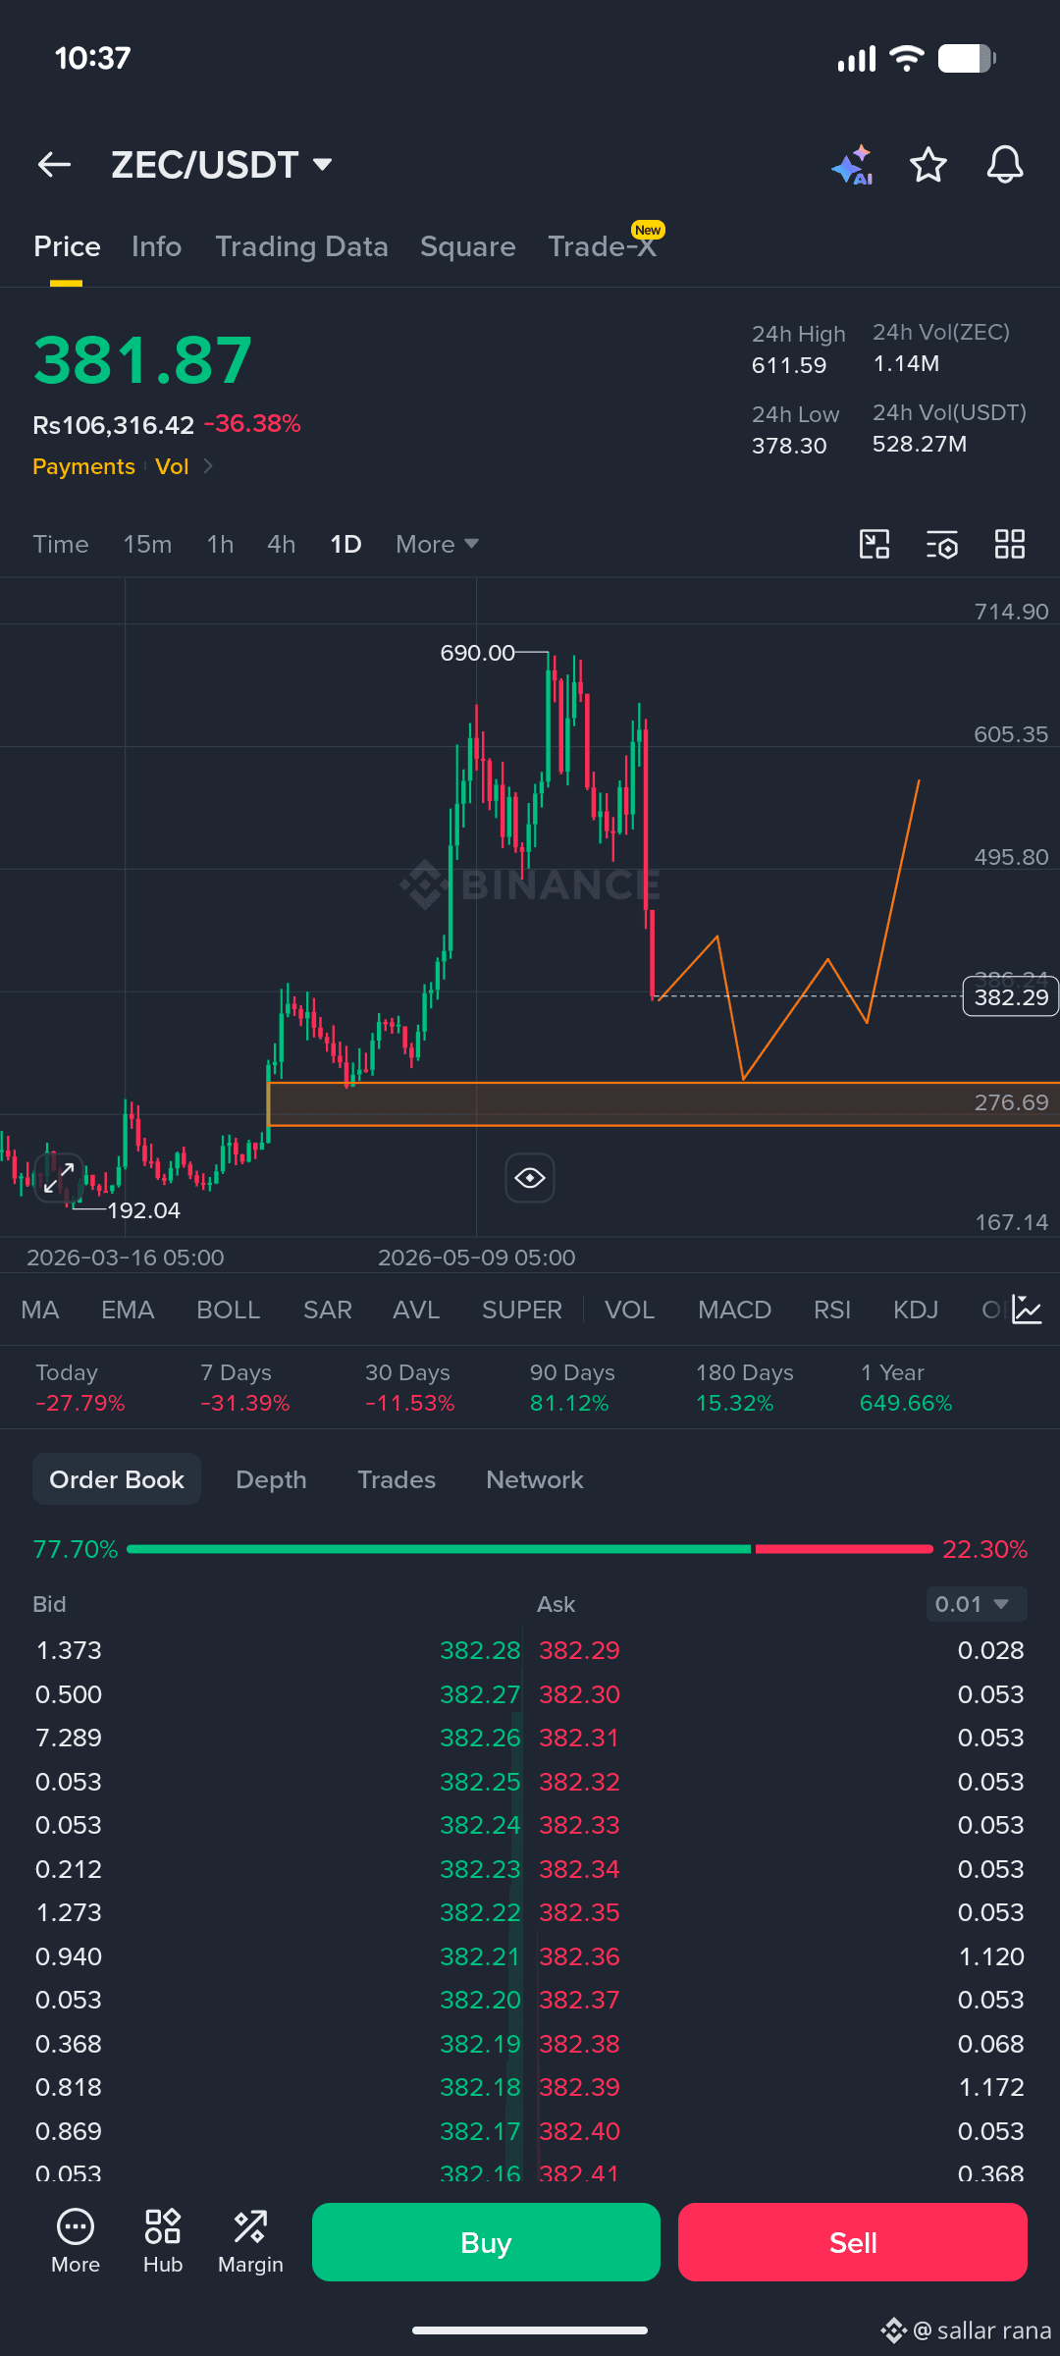Select the Trades tab
Image resolution: width=1060 pixels, height=2356 pixels.
tap(397, 1479)
